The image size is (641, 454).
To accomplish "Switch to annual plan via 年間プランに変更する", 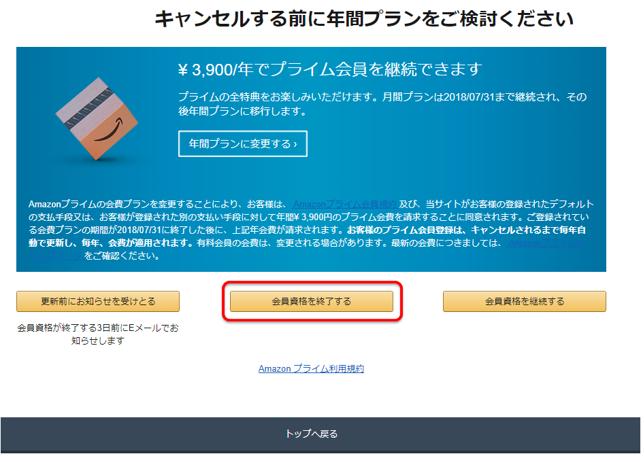I will tap(243, 143).
